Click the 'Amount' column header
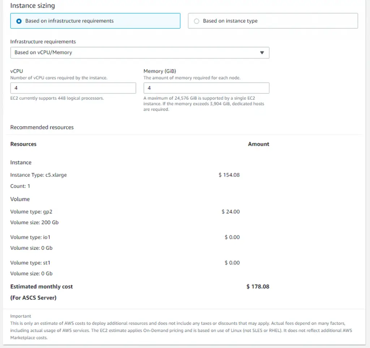Screen dimensions: 370x348 click(258, 144)
